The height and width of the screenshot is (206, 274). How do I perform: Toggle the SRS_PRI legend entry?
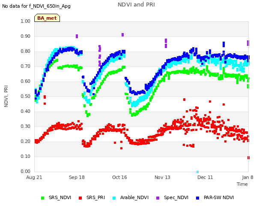point(92,197)
